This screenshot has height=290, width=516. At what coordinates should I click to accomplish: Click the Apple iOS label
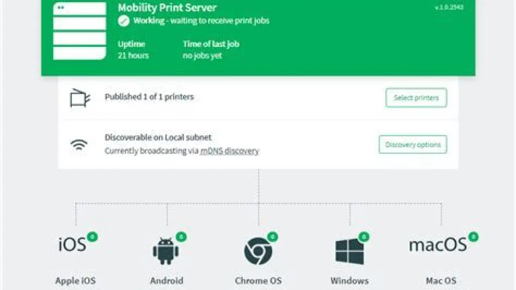click(x=75, y=281)
